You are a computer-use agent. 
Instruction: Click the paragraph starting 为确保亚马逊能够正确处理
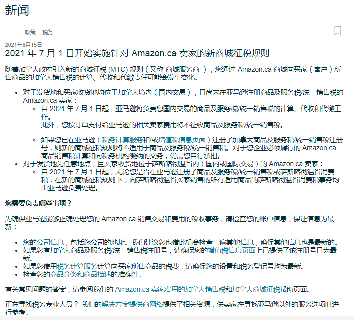click(x=169, y=223)
